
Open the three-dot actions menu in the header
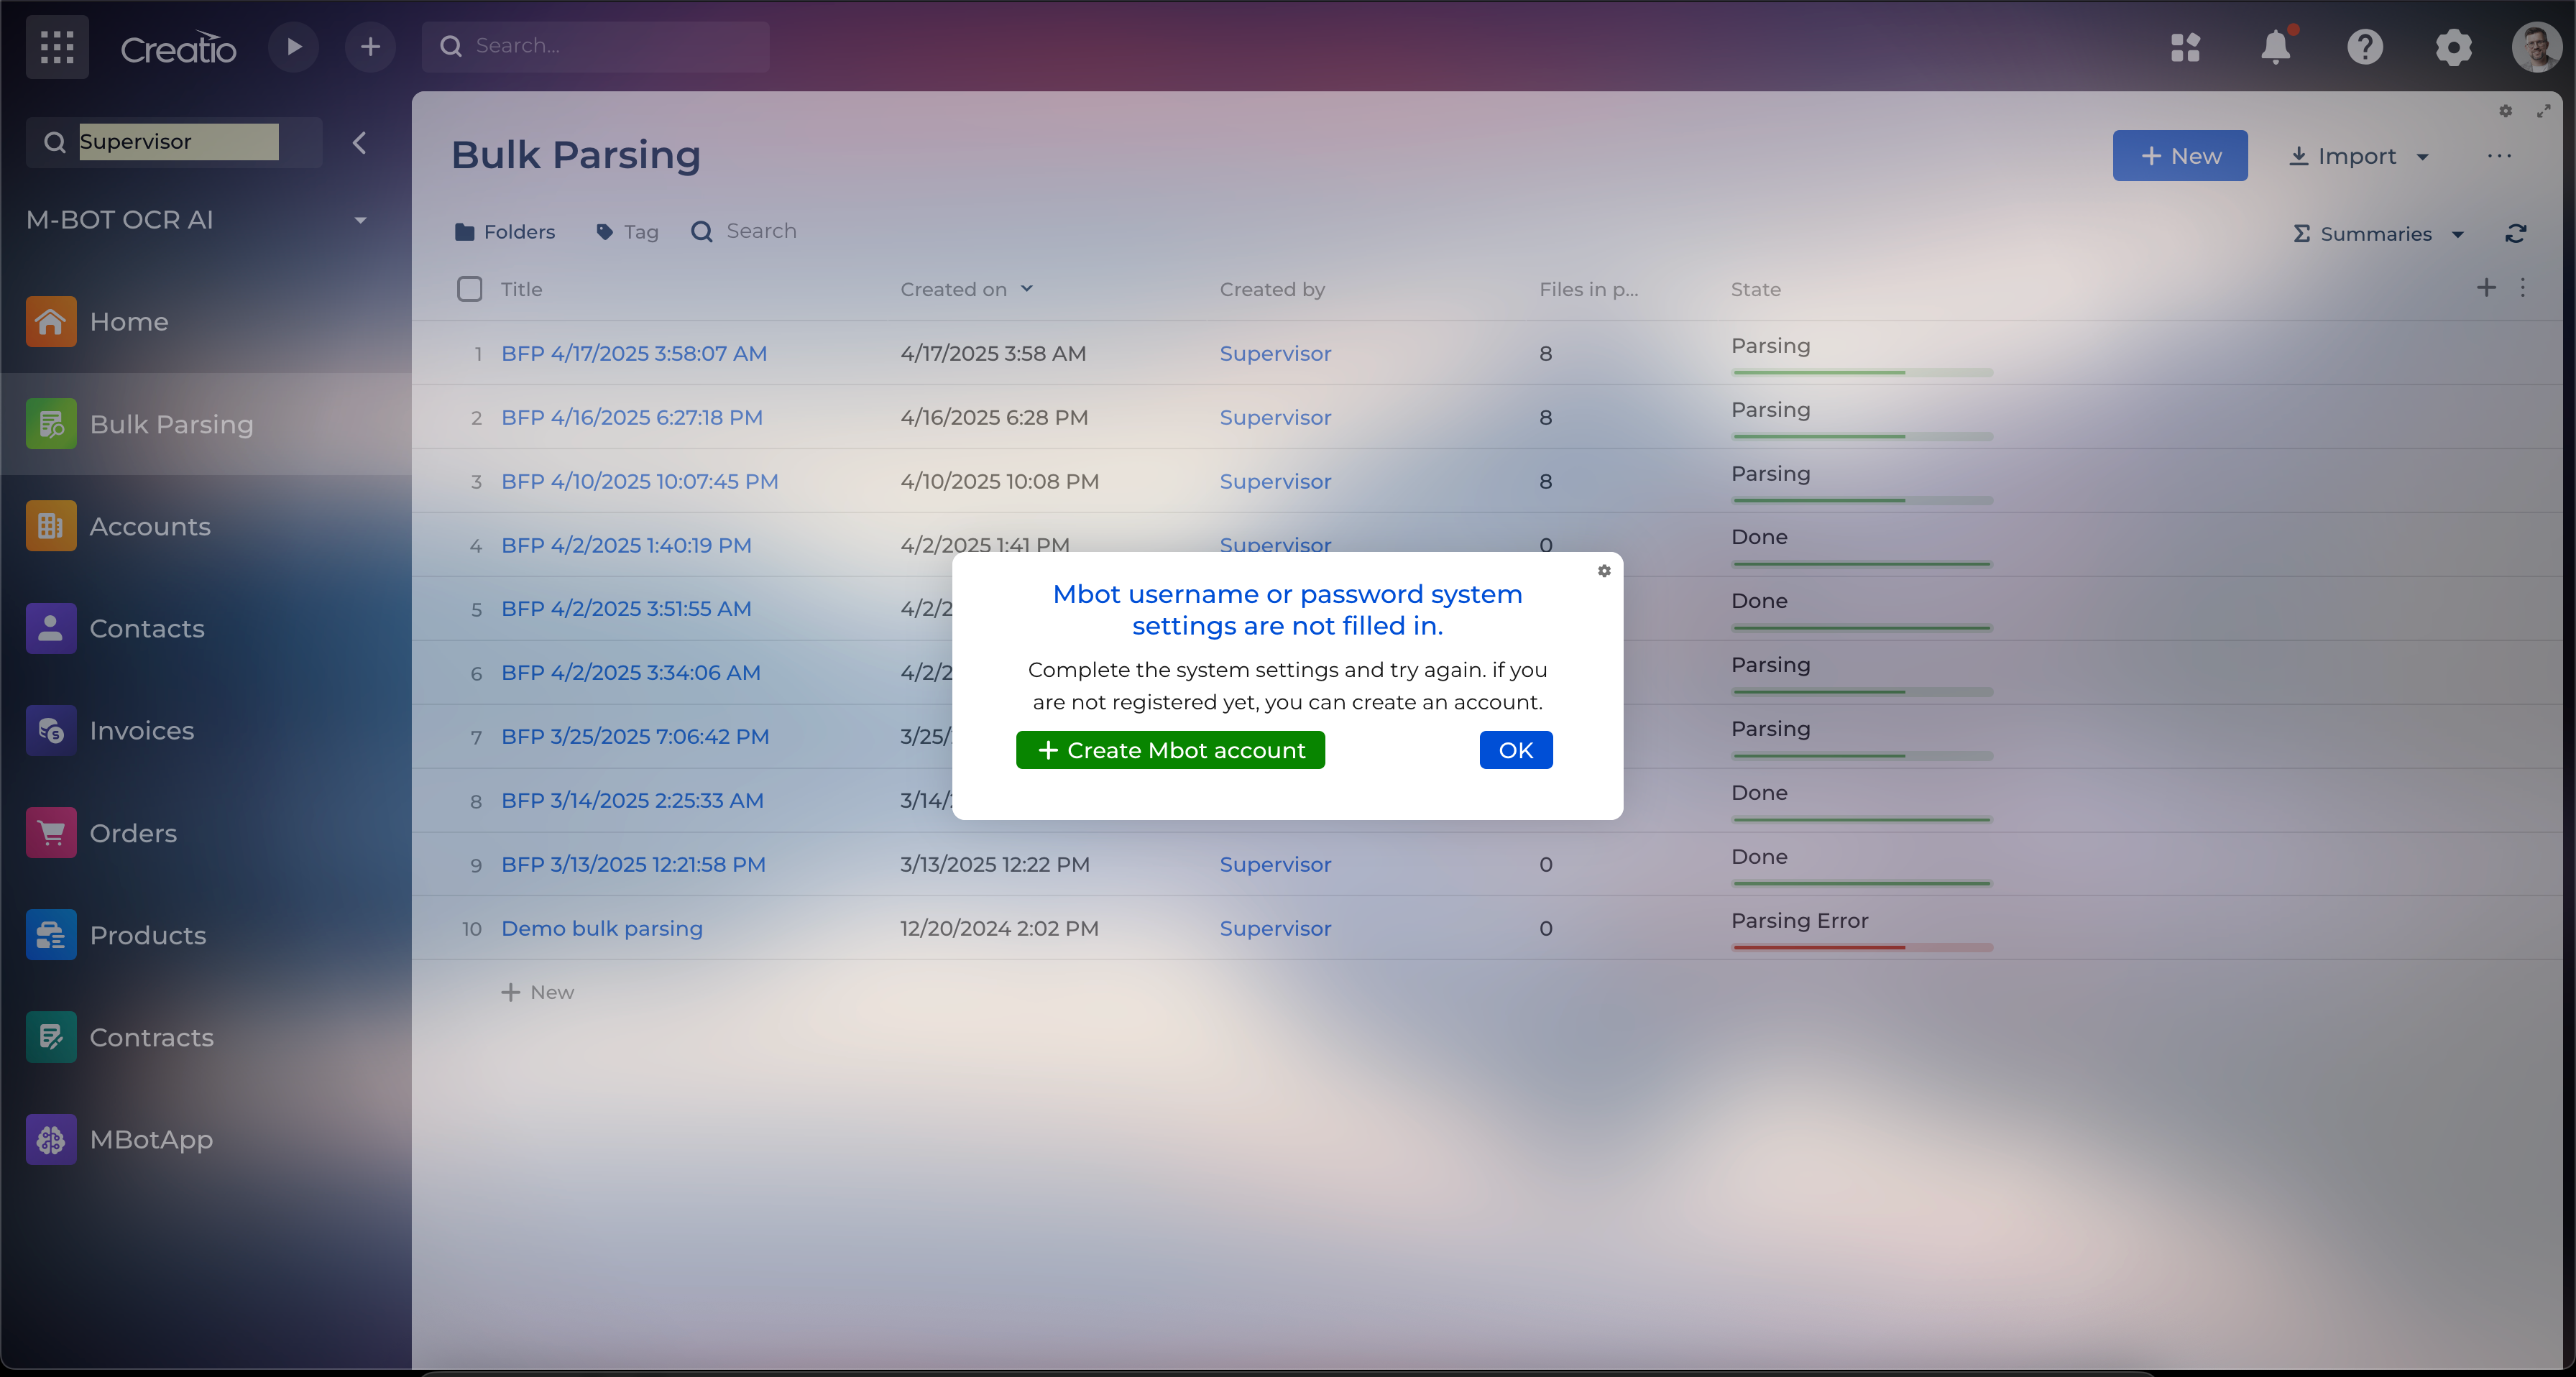pos(2499,156)
